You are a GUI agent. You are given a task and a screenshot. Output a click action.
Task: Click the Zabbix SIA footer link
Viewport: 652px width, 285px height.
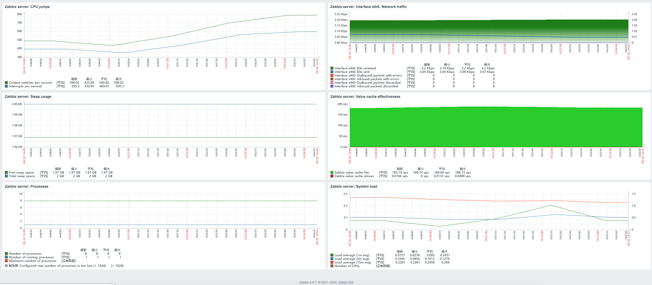[346, 282]
